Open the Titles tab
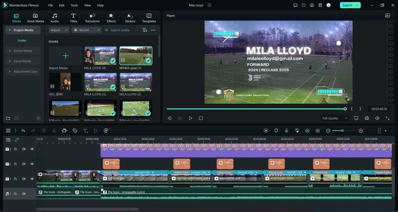This screenshot has height=212, width=398. coord(73,18)
